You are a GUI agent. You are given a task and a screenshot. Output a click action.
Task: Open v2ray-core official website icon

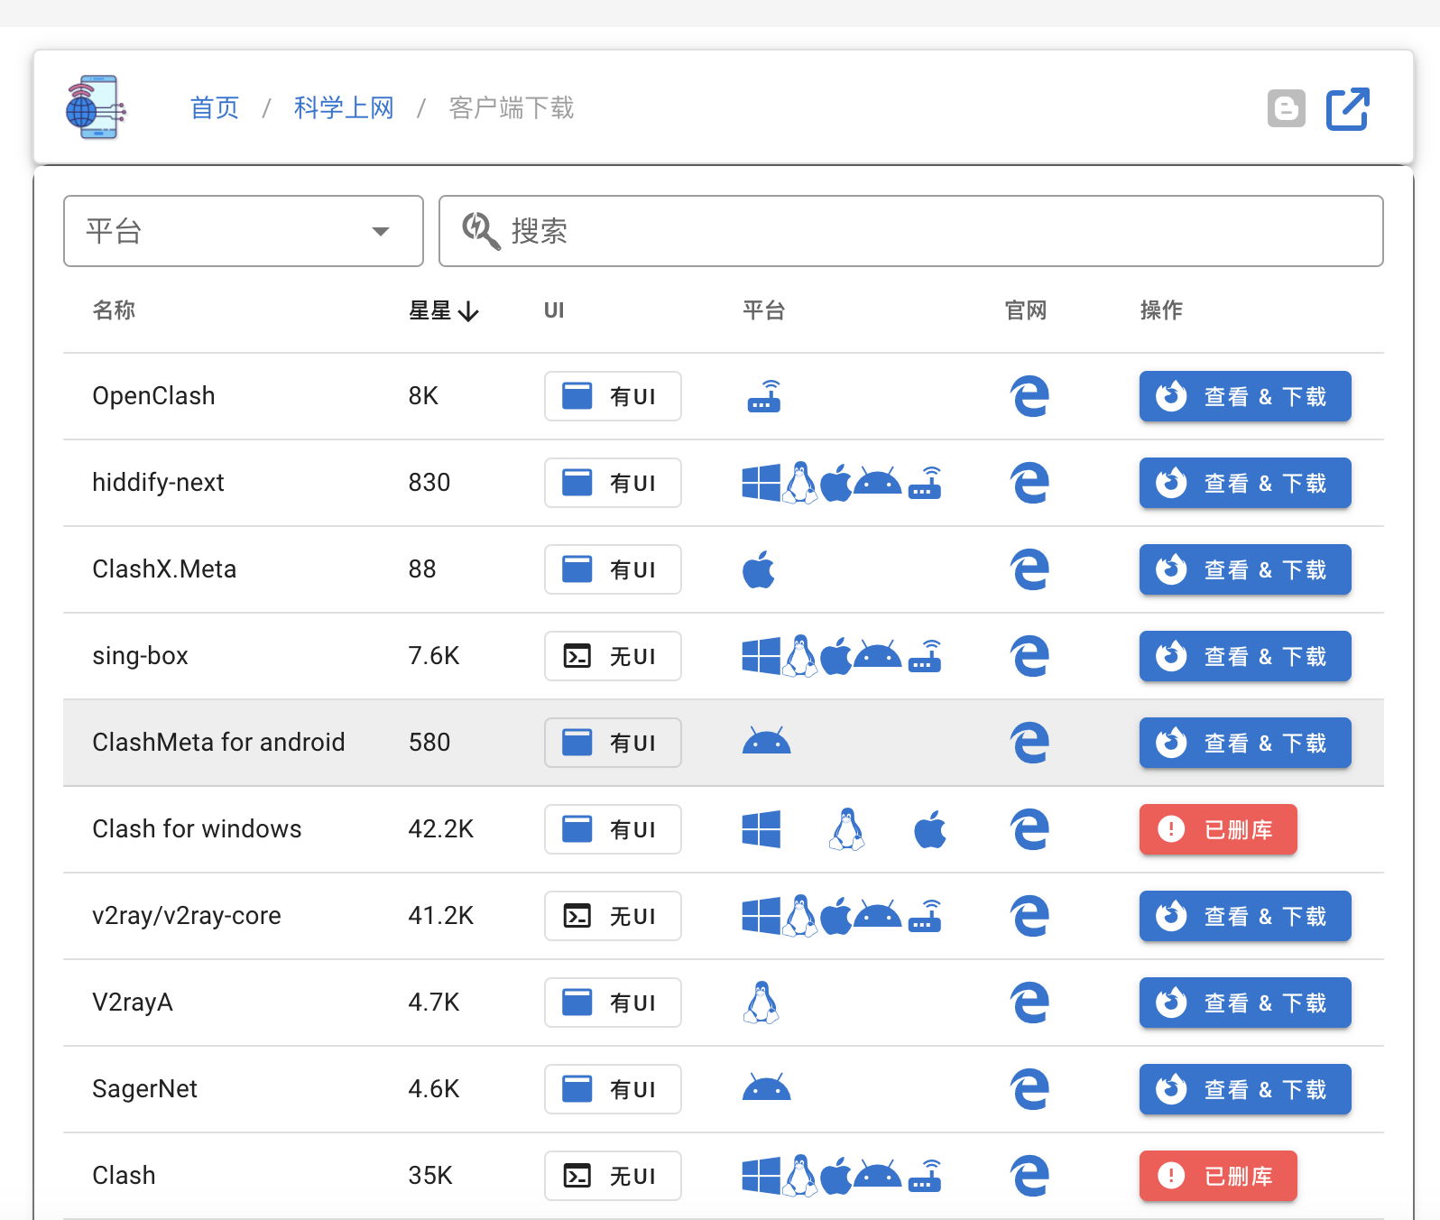point(1029,916)
